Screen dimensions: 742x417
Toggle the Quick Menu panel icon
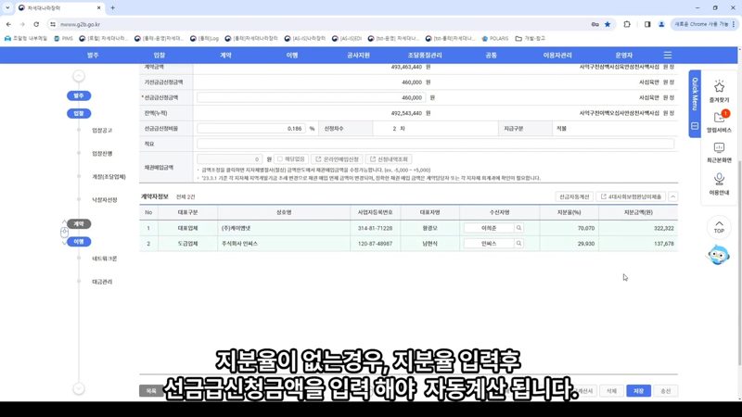[x=694, y=126]
